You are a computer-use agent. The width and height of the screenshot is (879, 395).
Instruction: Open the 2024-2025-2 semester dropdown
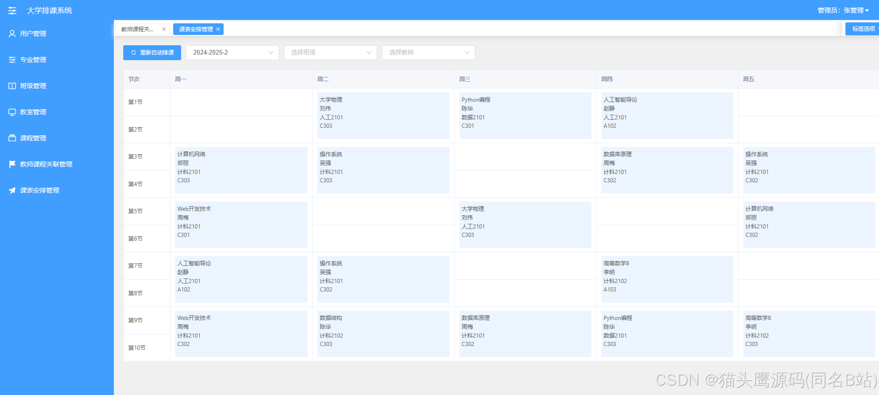[x=232, y=53]
